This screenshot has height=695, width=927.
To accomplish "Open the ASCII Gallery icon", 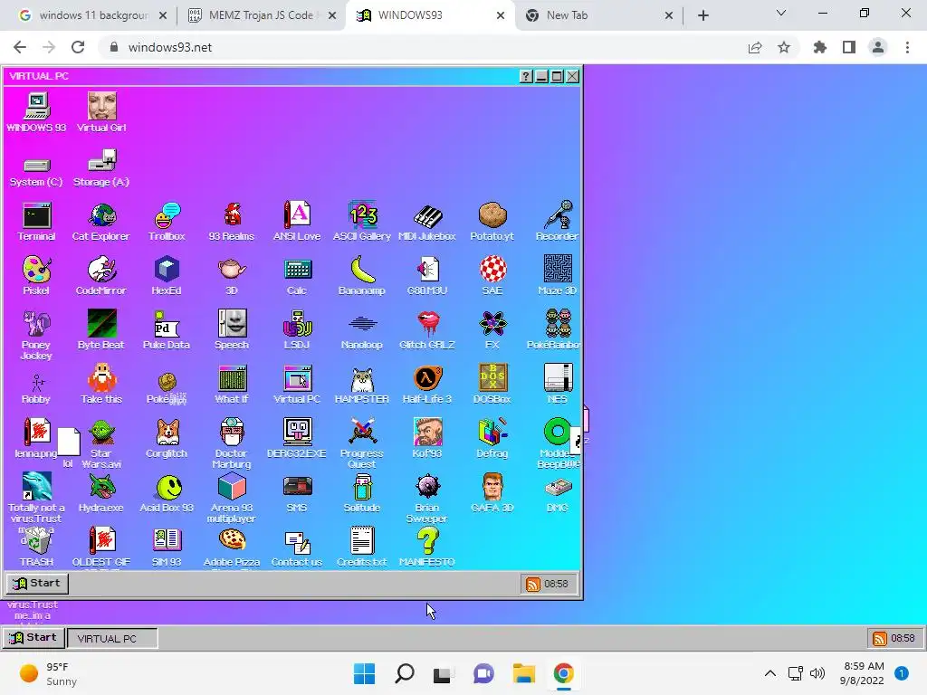I will pyautogui.click(x=362, y=223).
